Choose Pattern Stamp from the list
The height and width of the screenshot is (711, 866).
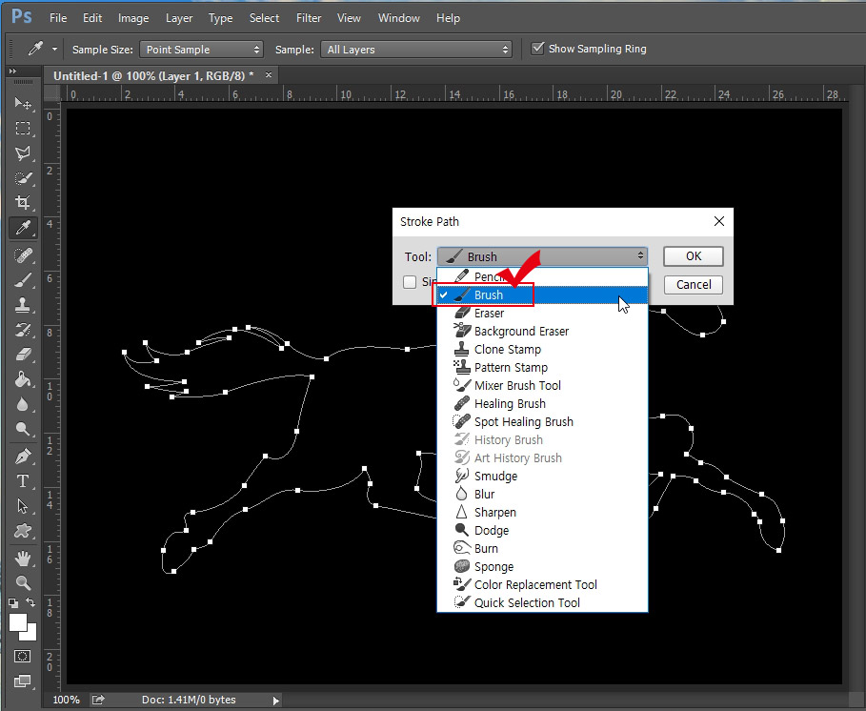(542, 367)
